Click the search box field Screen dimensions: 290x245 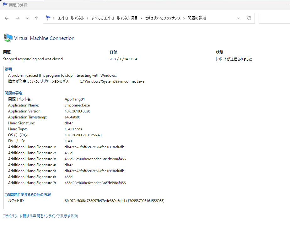click(274, 18)
